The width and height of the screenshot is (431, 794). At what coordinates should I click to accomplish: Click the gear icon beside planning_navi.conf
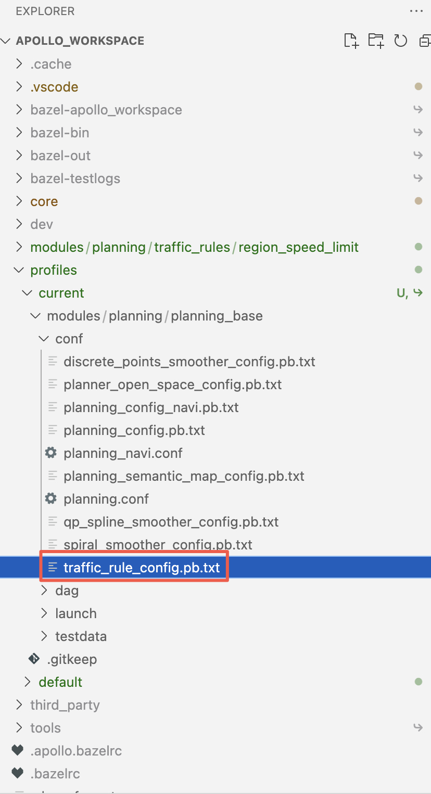pyautogui.click(x=50, y=453)
